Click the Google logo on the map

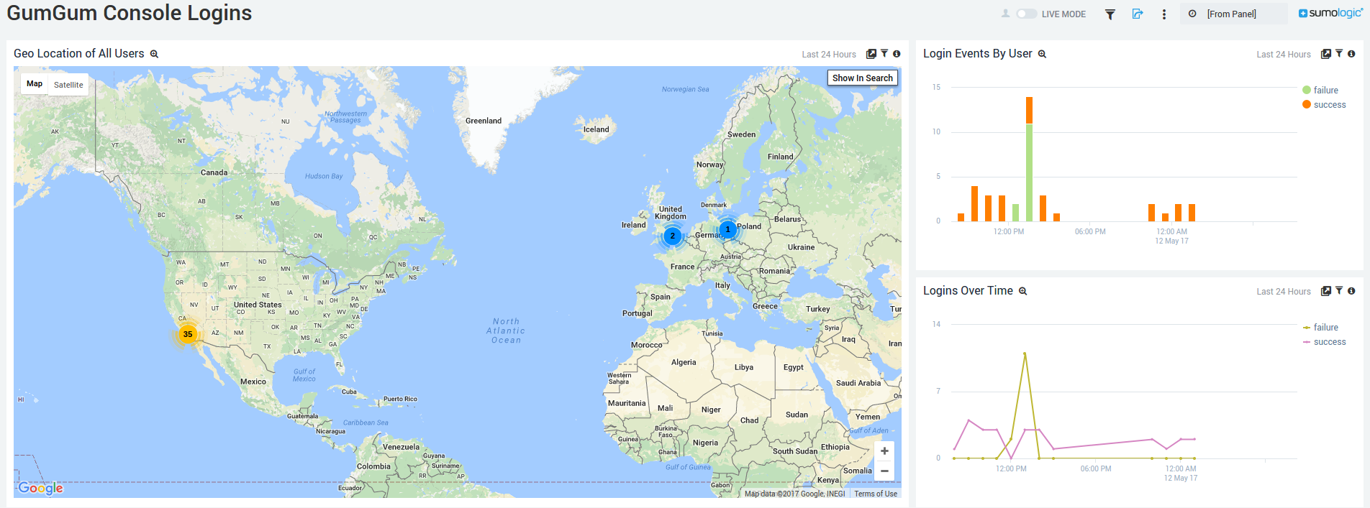[41, 488]
